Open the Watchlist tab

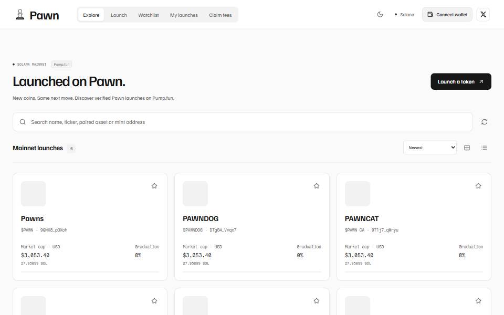[148, 15]
